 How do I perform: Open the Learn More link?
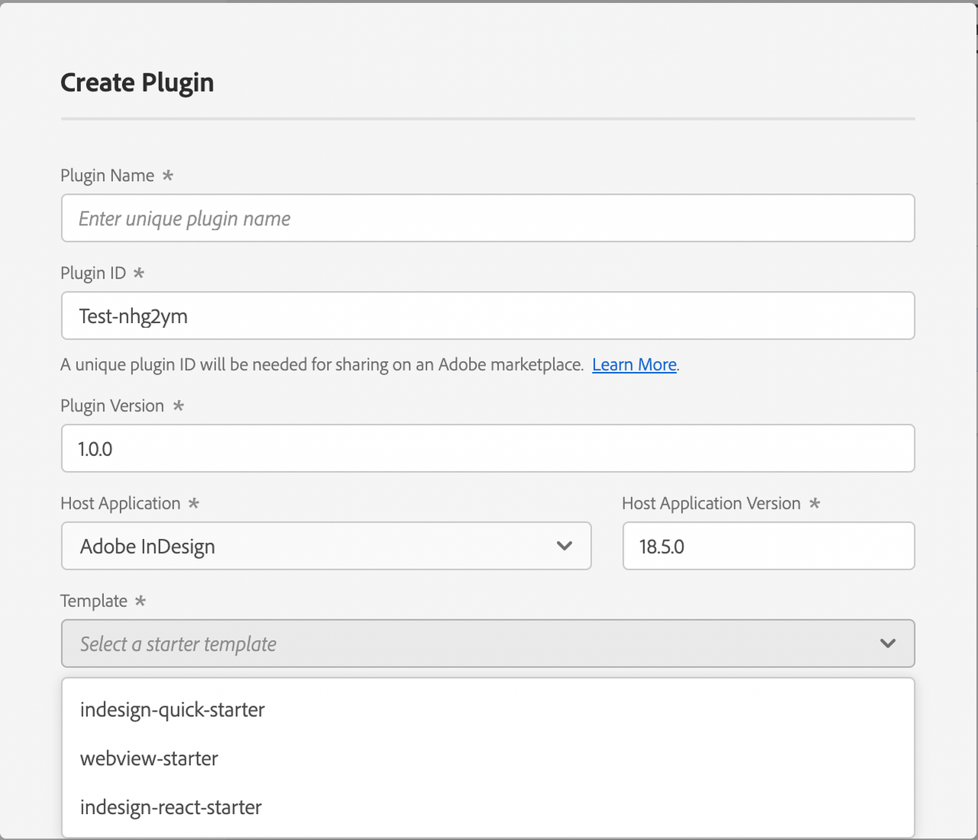(634, 365)
